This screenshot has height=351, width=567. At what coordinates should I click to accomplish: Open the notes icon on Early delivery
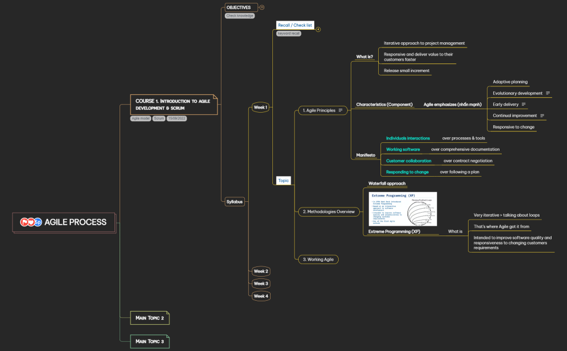[x=524, y=104]
